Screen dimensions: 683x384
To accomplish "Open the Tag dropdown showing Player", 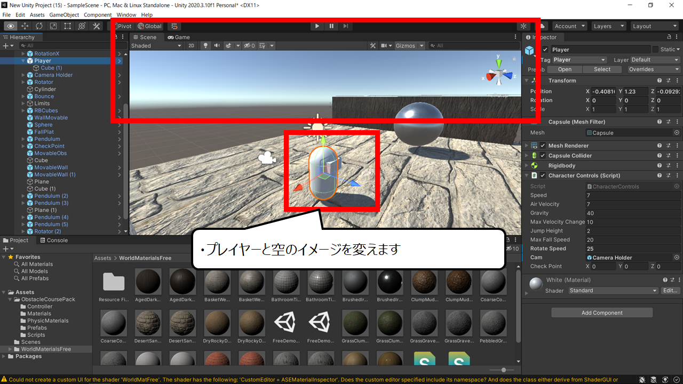I will point(579,60).
